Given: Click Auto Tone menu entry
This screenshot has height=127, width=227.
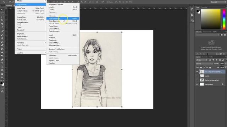Looking at the screenshot, I should pos(30,8).
